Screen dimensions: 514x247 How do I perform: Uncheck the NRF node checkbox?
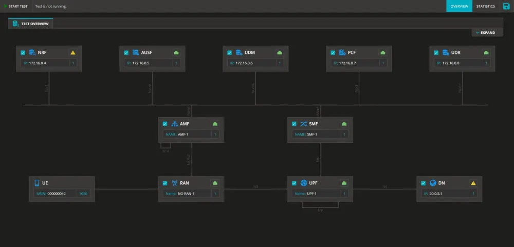click(23, 52)
